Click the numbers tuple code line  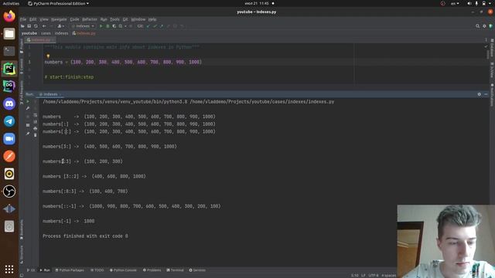point(123,62)
